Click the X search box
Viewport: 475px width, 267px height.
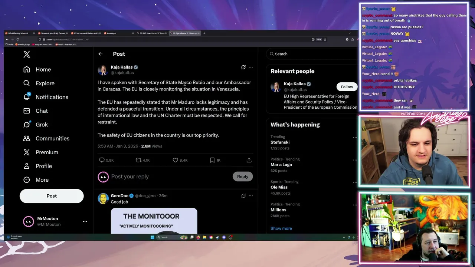click(311, 54)
